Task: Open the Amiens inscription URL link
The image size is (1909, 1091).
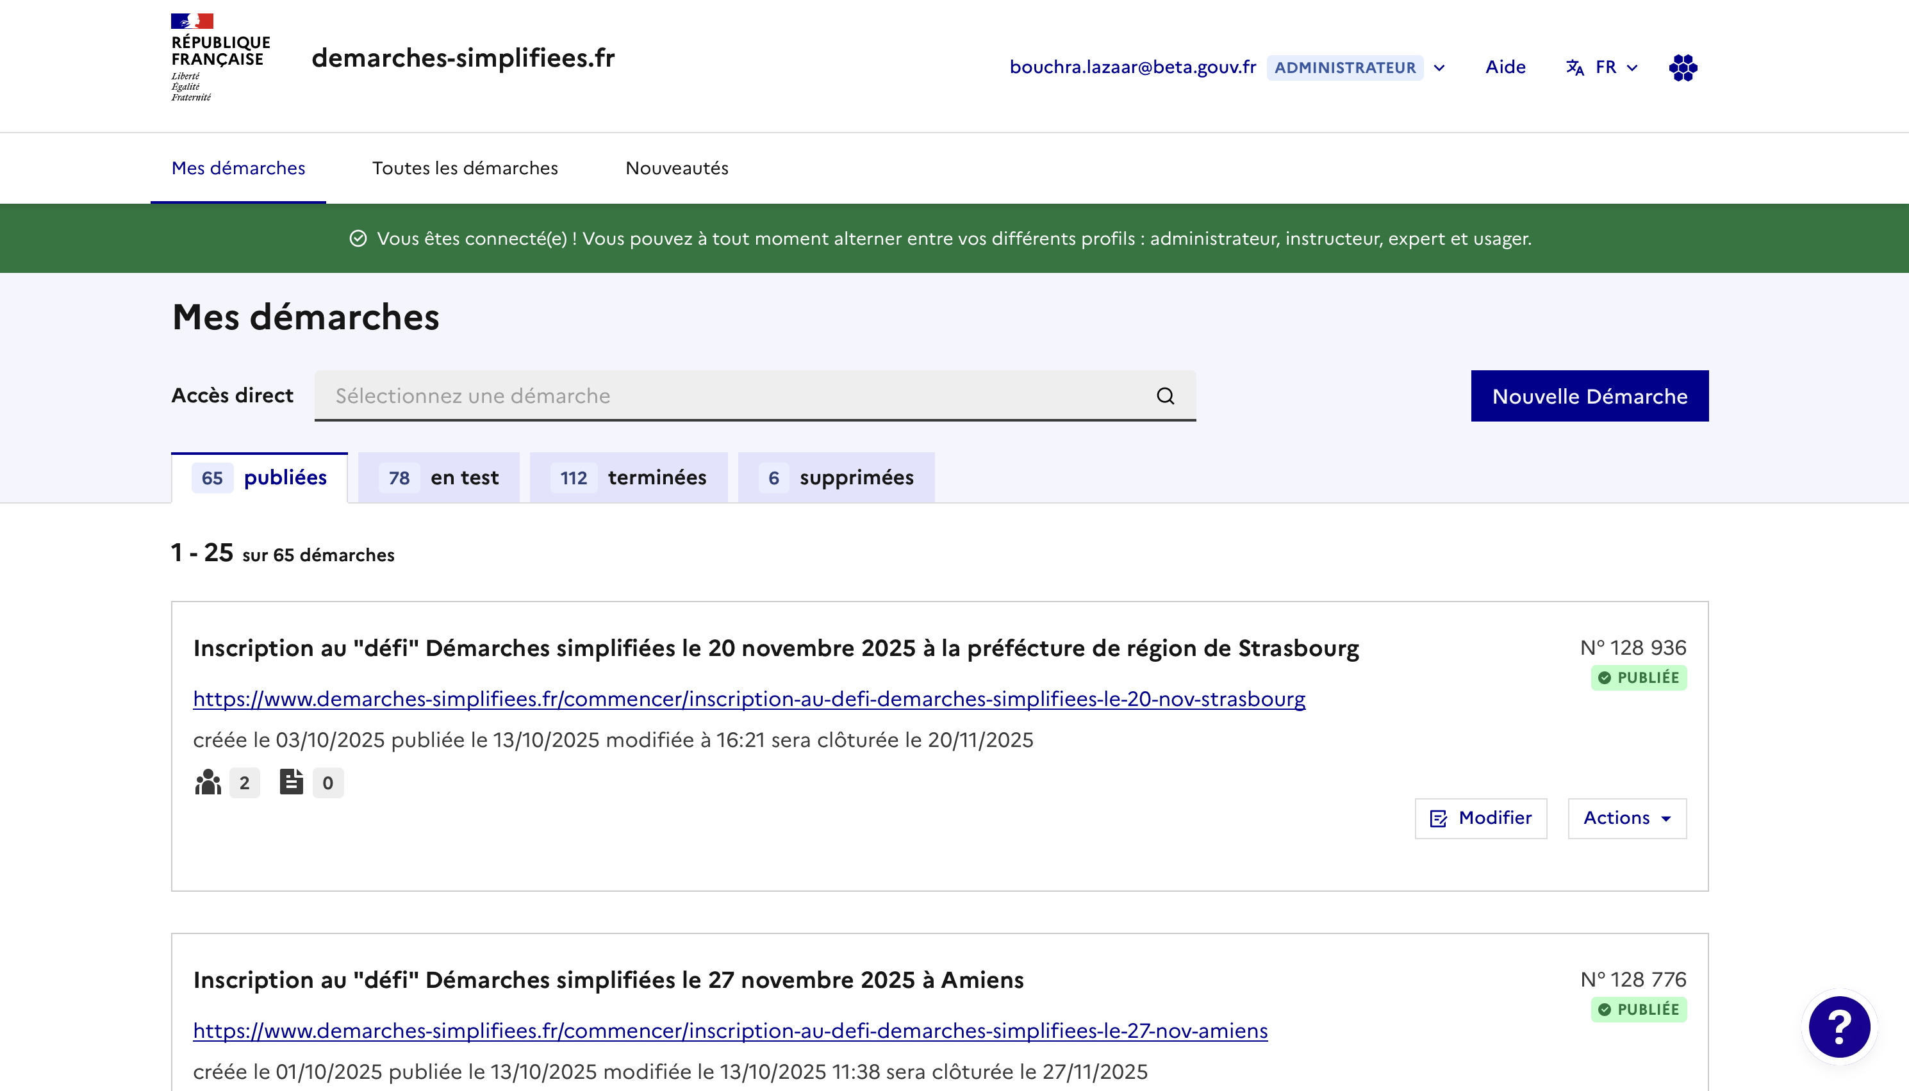Action: [730, 1030]
